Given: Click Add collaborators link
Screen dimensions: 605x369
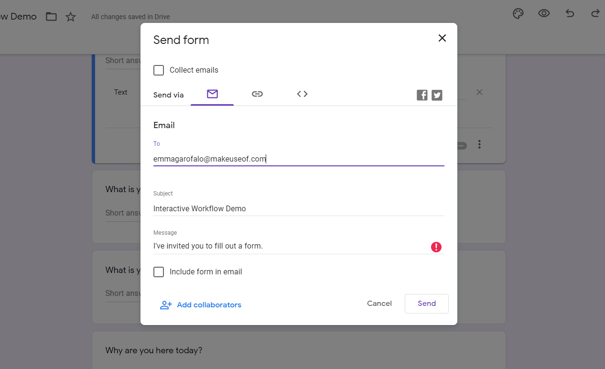Looking at the screenshot, I should click(201, 305).
